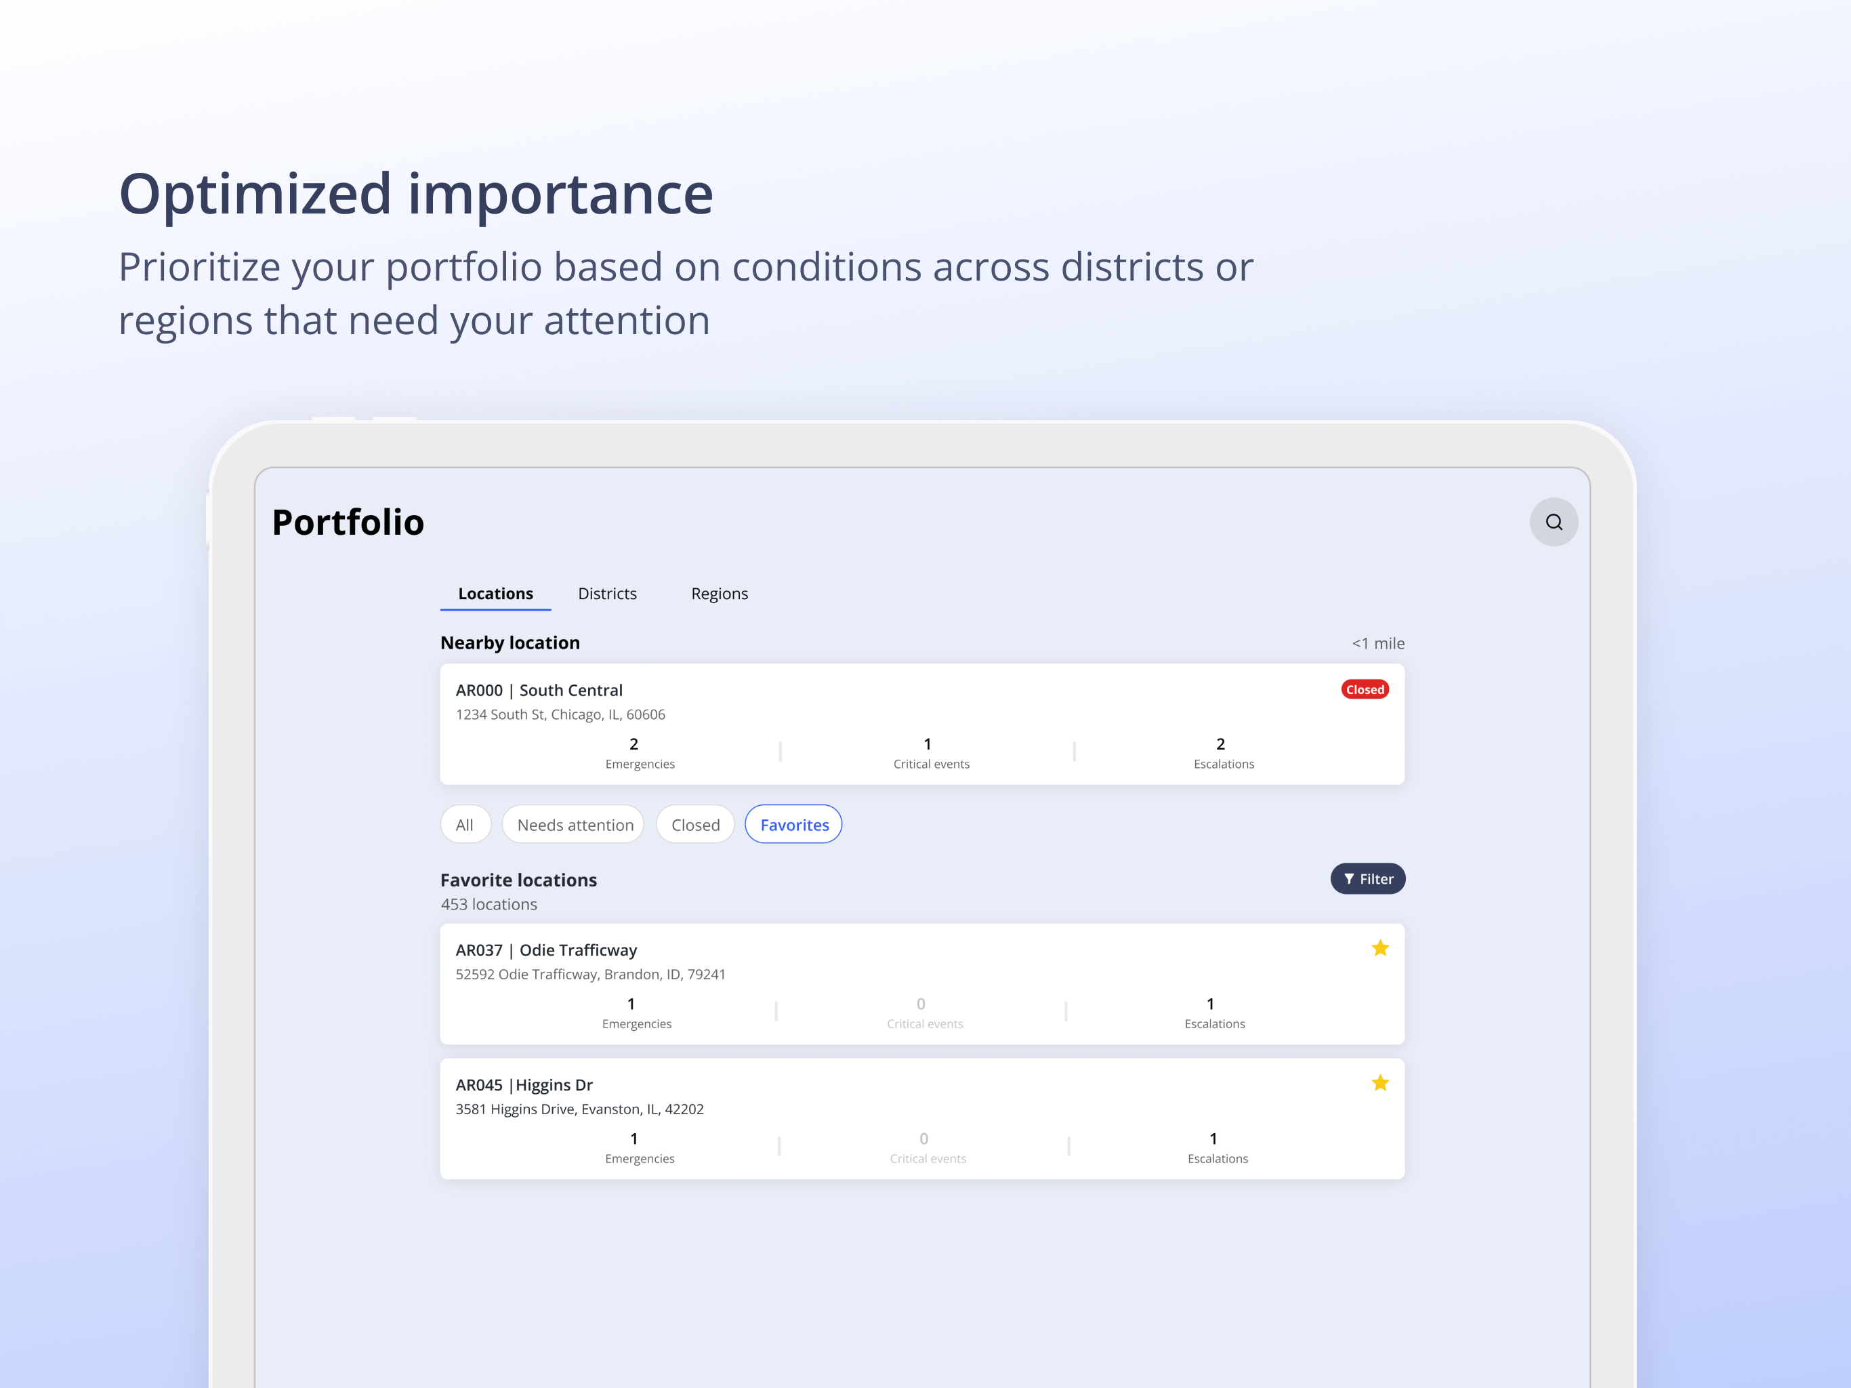
Task: Open AR037 Odie Trafficway location title
Action: (x=547, y=950)
